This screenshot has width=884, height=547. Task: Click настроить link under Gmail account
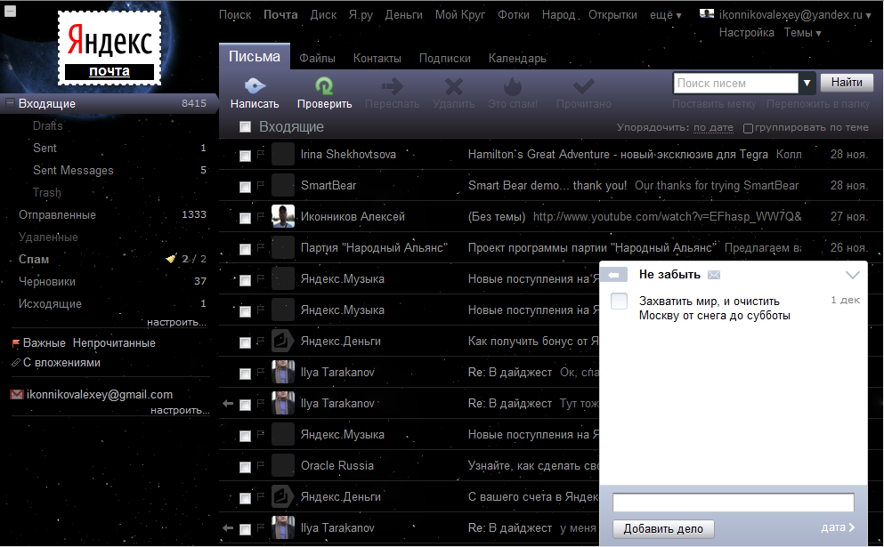pyautogui.click(x=180, y=410)
